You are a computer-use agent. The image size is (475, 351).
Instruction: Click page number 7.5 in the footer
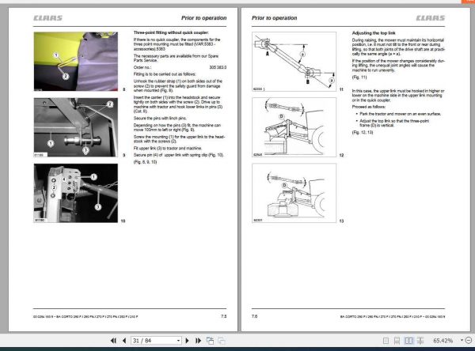(223, 316)
